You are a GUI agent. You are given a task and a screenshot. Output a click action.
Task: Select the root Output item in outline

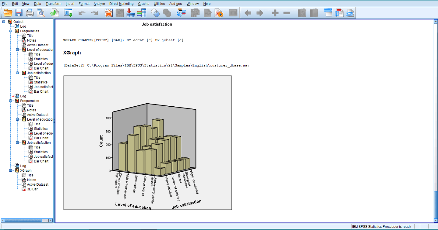pyautogui.click(x=18, y=22)
